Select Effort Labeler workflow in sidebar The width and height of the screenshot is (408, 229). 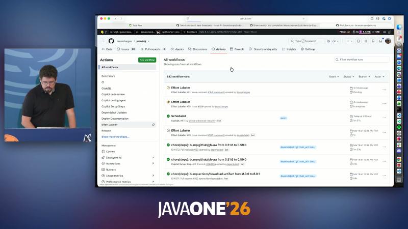tap(127, 125)
